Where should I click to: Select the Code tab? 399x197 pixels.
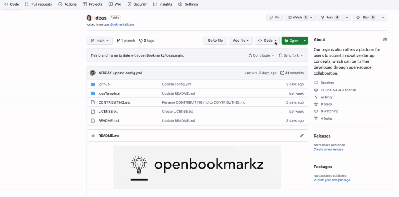[12, 4]
